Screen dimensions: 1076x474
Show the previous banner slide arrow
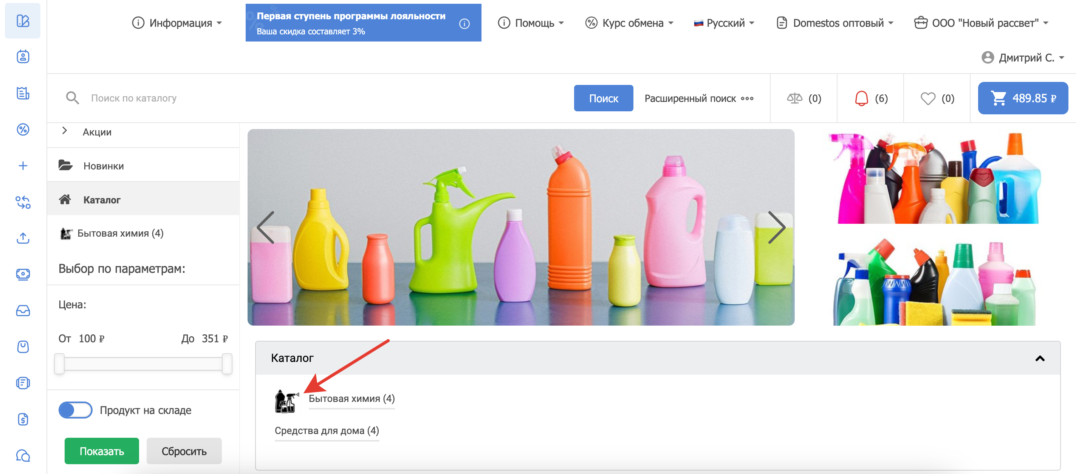pos(266,228)
